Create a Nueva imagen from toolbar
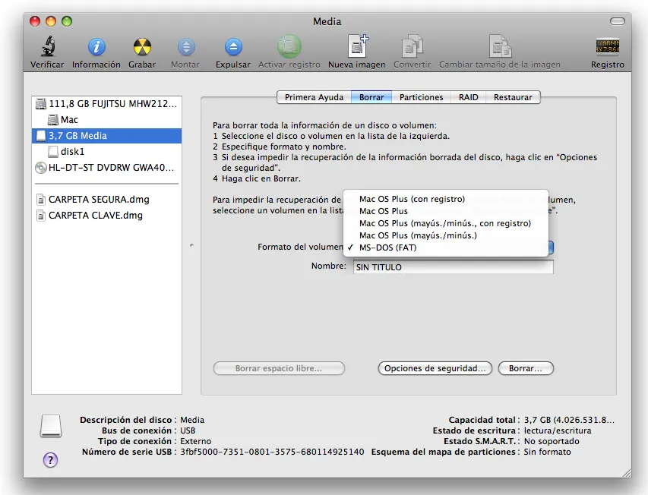 [358, 46]
